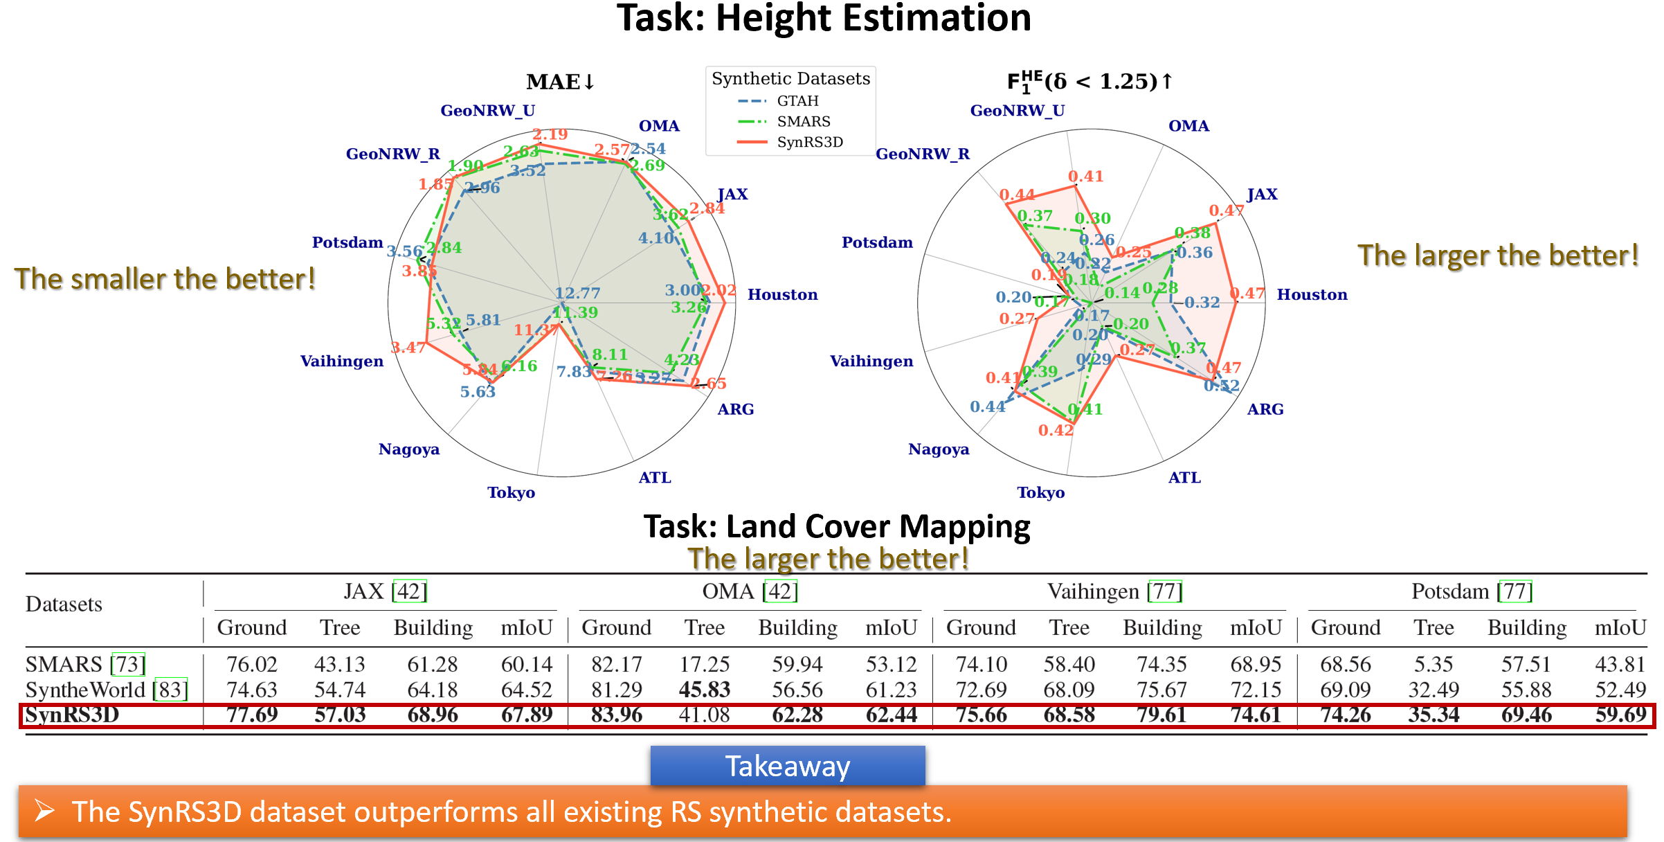This screenshot has height=842, width=1664.
Task: Click the 11.39 green value on MAE radar
Action: click(x=575, y=312)
